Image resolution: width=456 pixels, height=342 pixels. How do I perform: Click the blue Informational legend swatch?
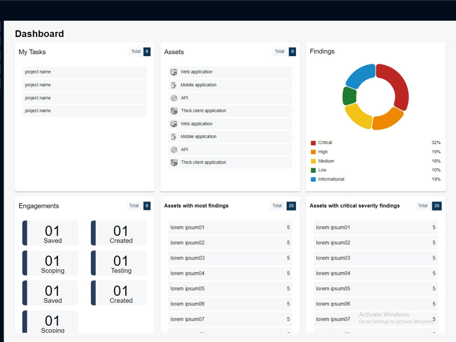[313, 179]
